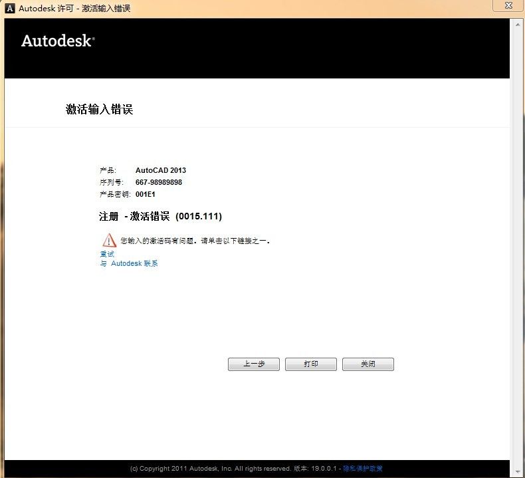The width and height of the screenshot is (525, 478).
Task: Click the product name AutoCAD 2013
Action: (x=161, y=170)
